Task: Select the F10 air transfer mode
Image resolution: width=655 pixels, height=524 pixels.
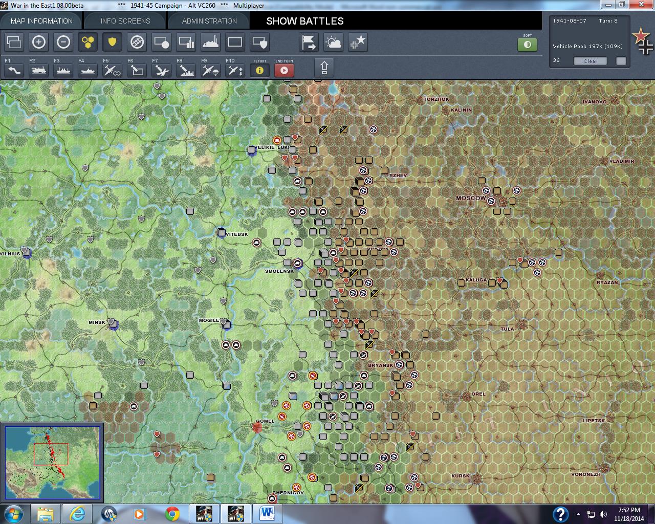Action: [x=235, y=70]
